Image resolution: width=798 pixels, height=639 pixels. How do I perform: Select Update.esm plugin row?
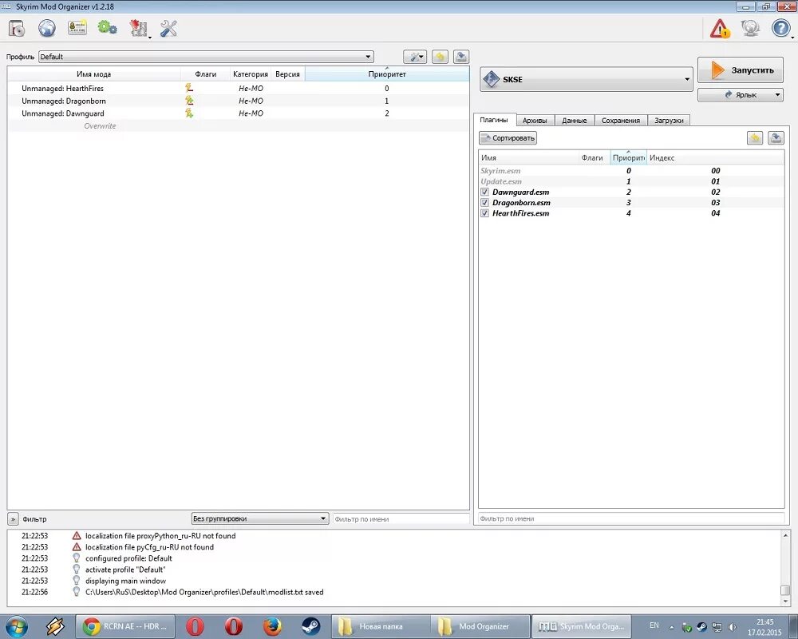pyautogui.click(x=631, y=181)
